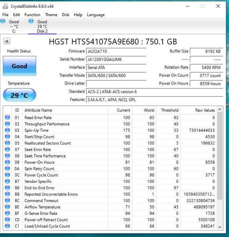Click the Attribute Name column header
This screenshot has height=237, width=229.
[x=65, y=110]
